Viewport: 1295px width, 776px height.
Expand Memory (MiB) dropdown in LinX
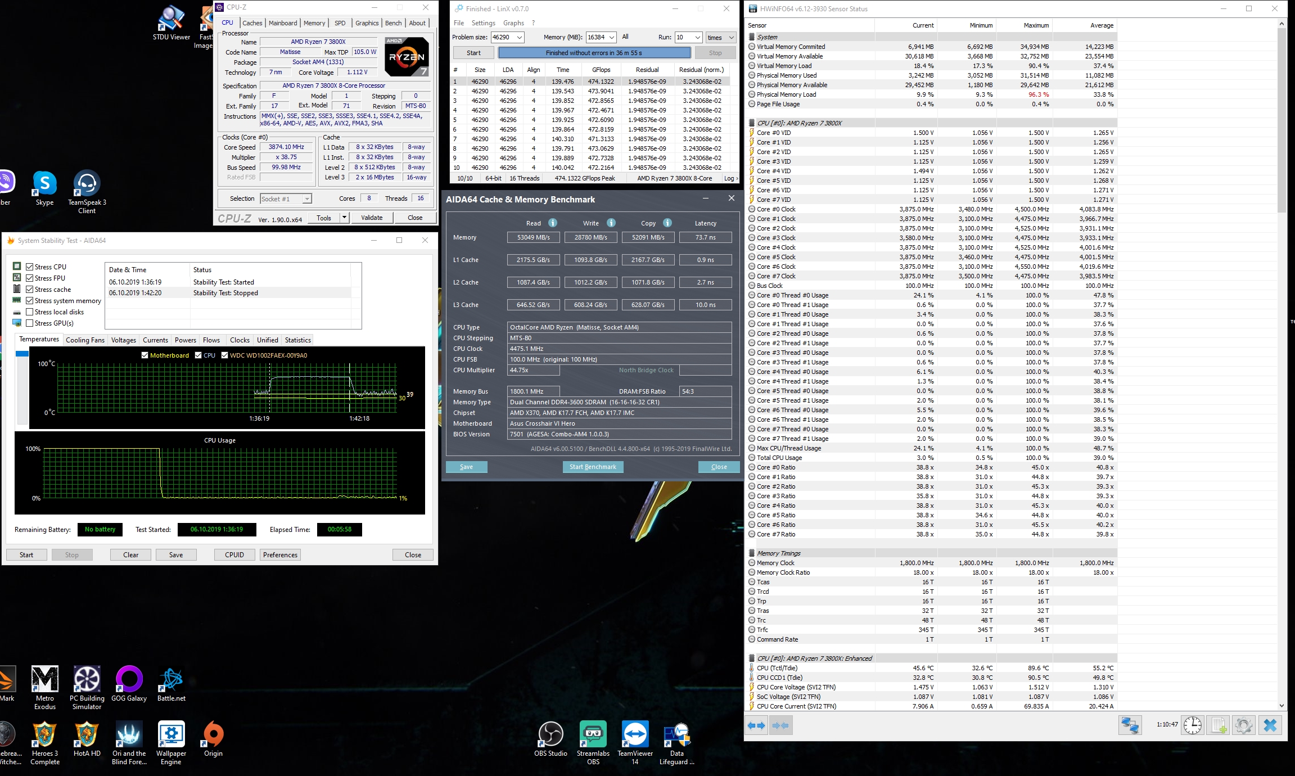click(x=612, y=37)
